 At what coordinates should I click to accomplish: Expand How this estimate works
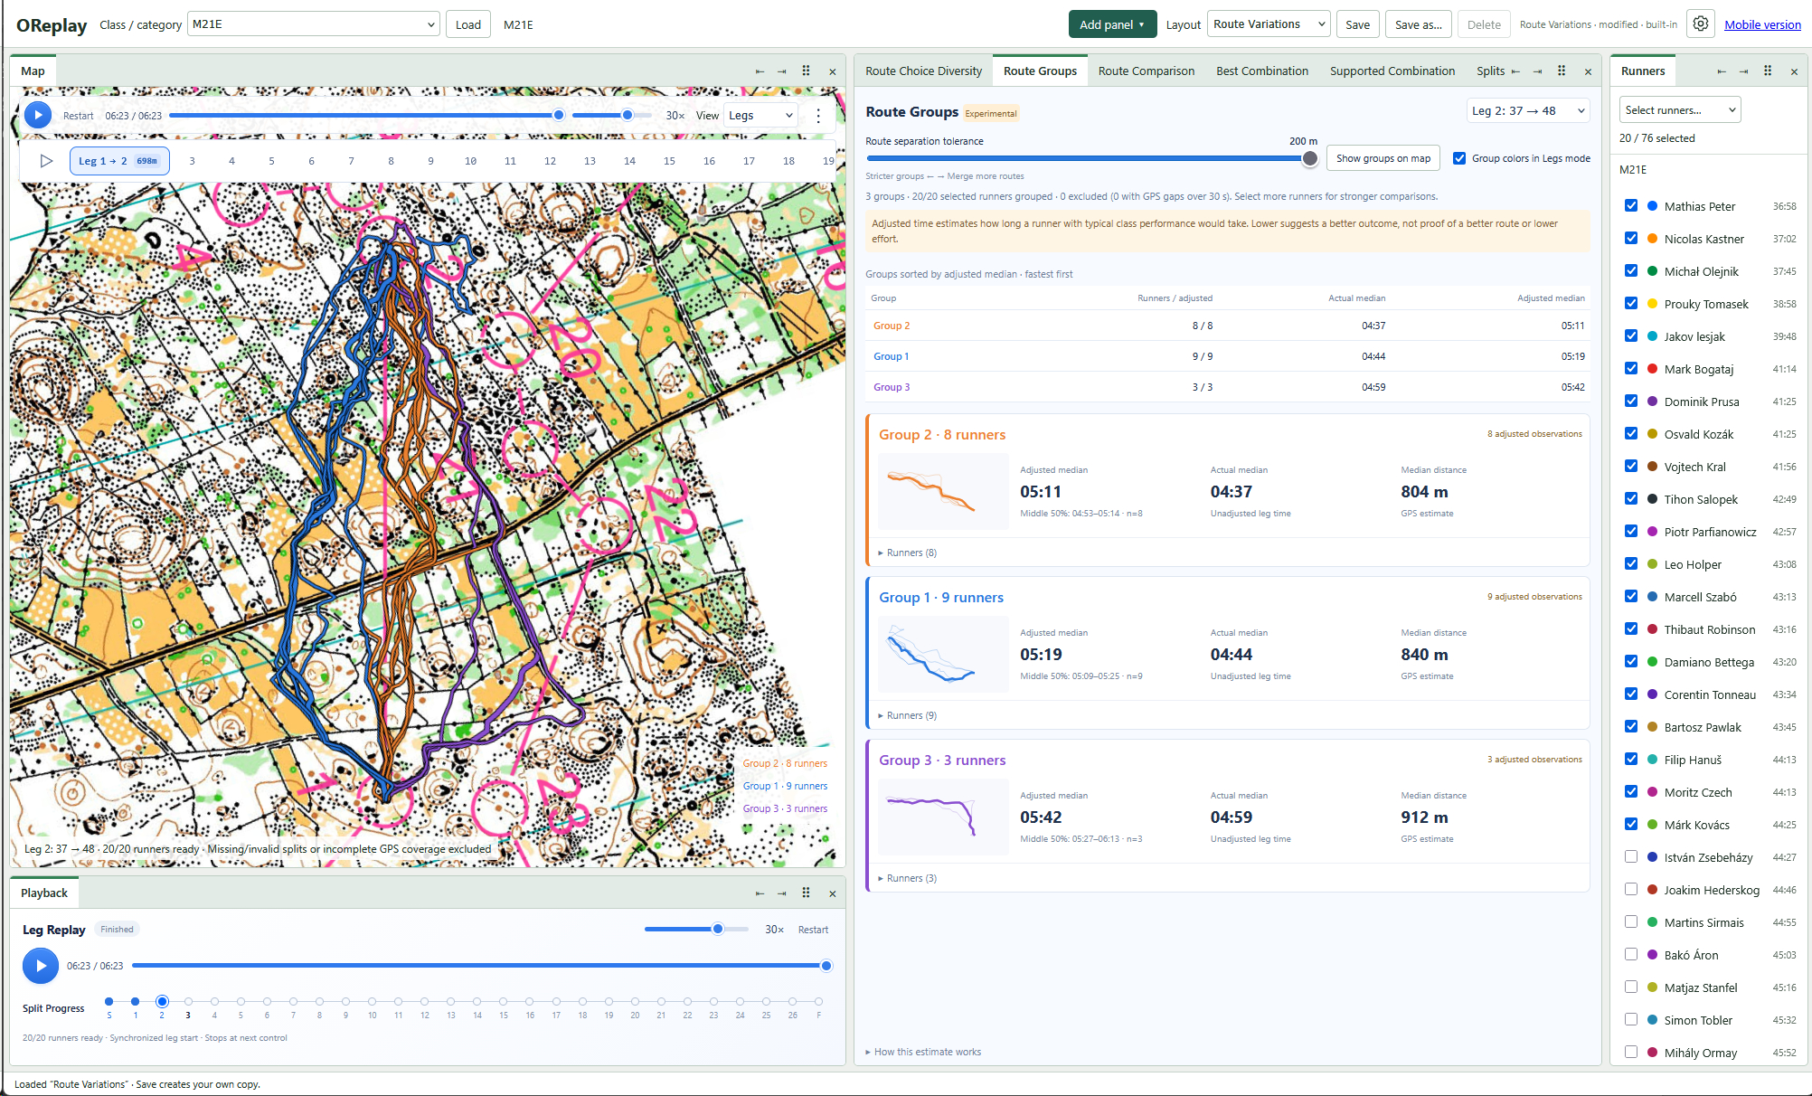[x=923, y=1052]
